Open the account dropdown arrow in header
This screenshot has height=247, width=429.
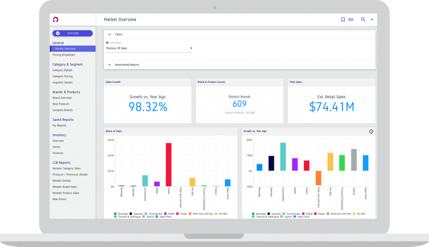coord(372,20)
